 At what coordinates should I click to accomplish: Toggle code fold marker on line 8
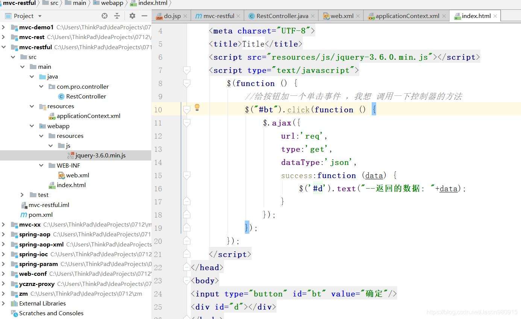coord(187,83)
